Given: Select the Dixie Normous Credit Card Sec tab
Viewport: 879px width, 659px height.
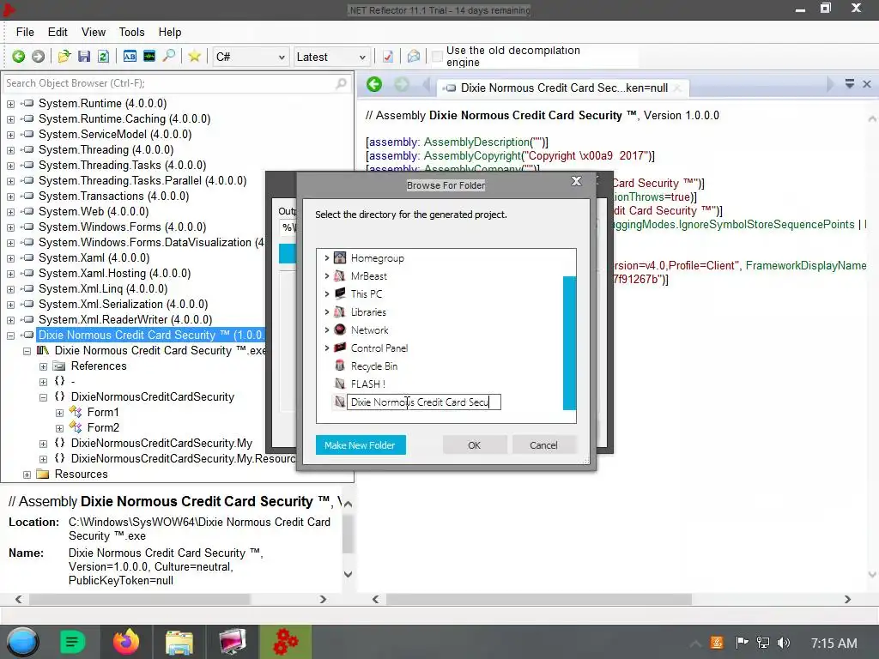Looking at the screenshot, I should tap(563, 88).
